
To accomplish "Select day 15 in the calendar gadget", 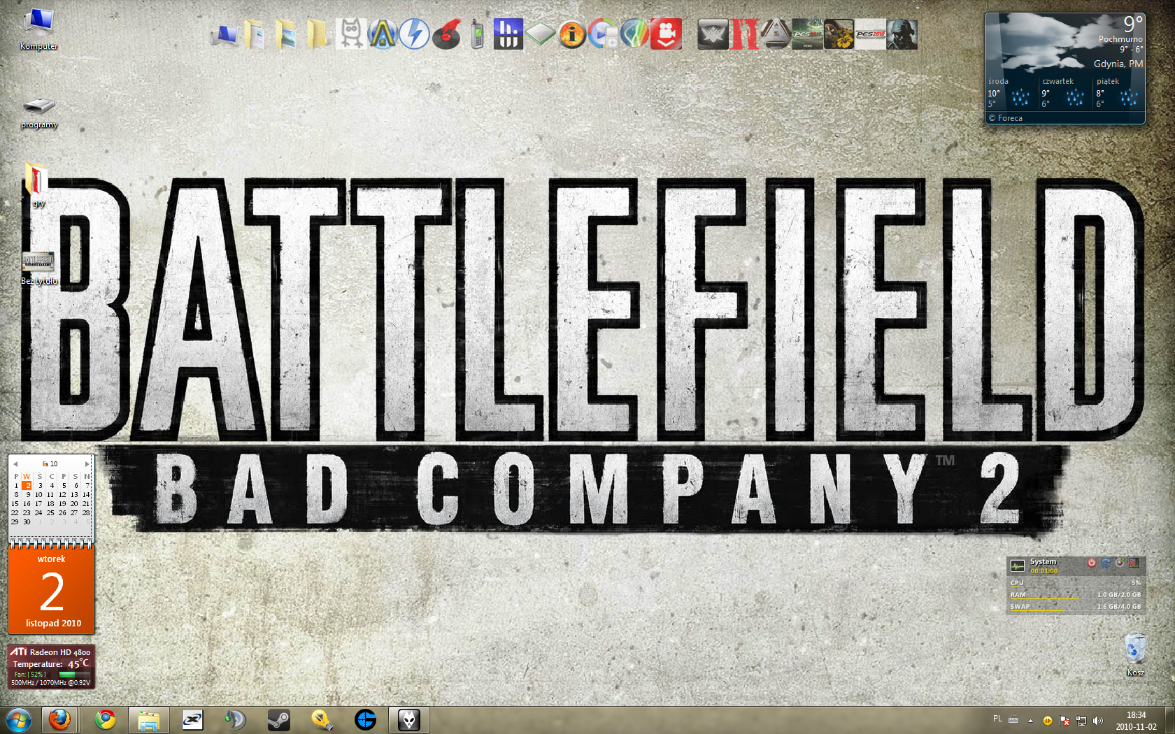I will [15, 503].
